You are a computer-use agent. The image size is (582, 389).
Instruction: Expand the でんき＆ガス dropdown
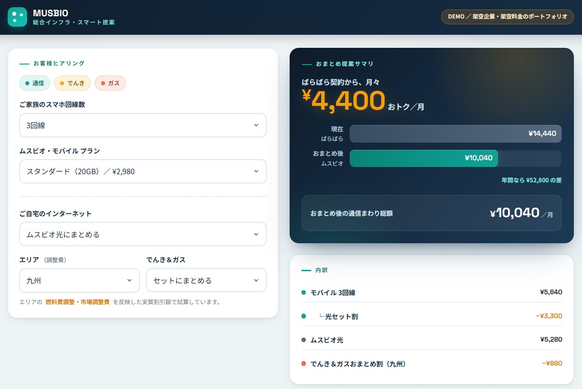click(x=206, y=281)
